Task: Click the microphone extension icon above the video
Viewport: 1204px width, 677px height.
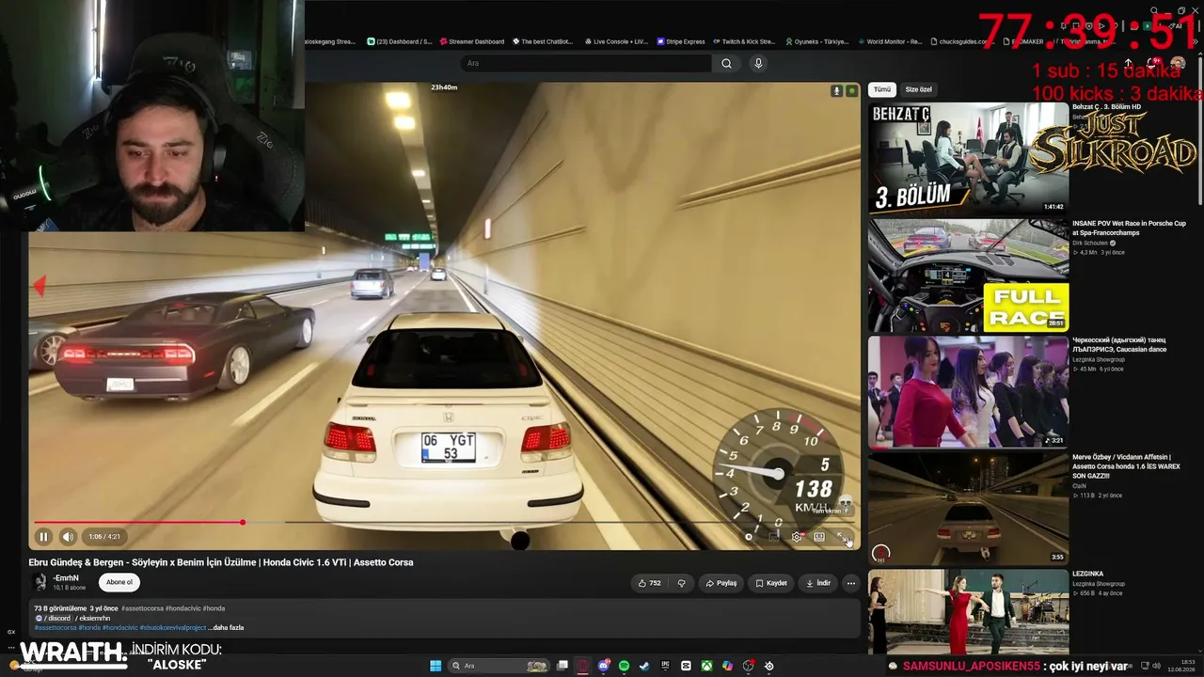Action: click(x=836, y=91)
